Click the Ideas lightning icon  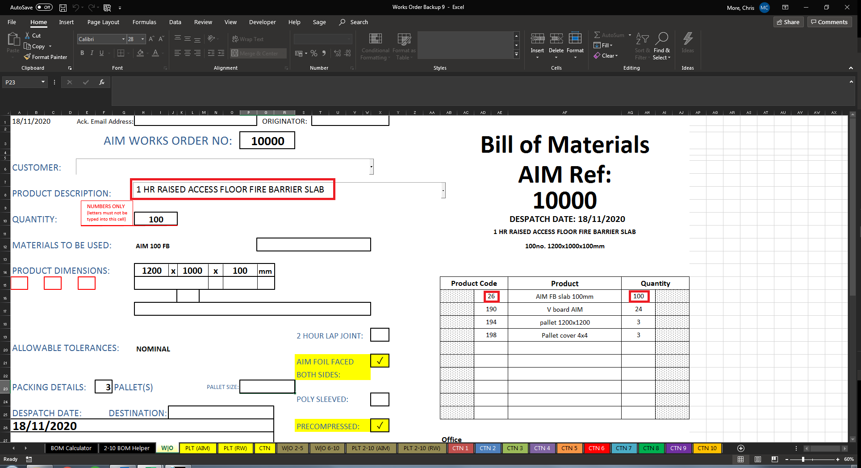tap(688, 39)
